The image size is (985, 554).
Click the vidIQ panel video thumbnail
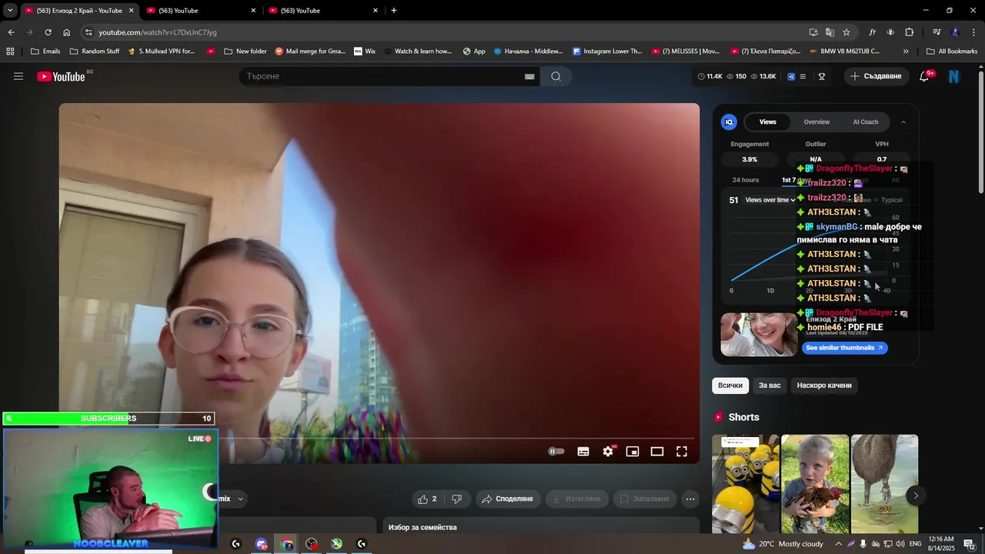[759, 334]
